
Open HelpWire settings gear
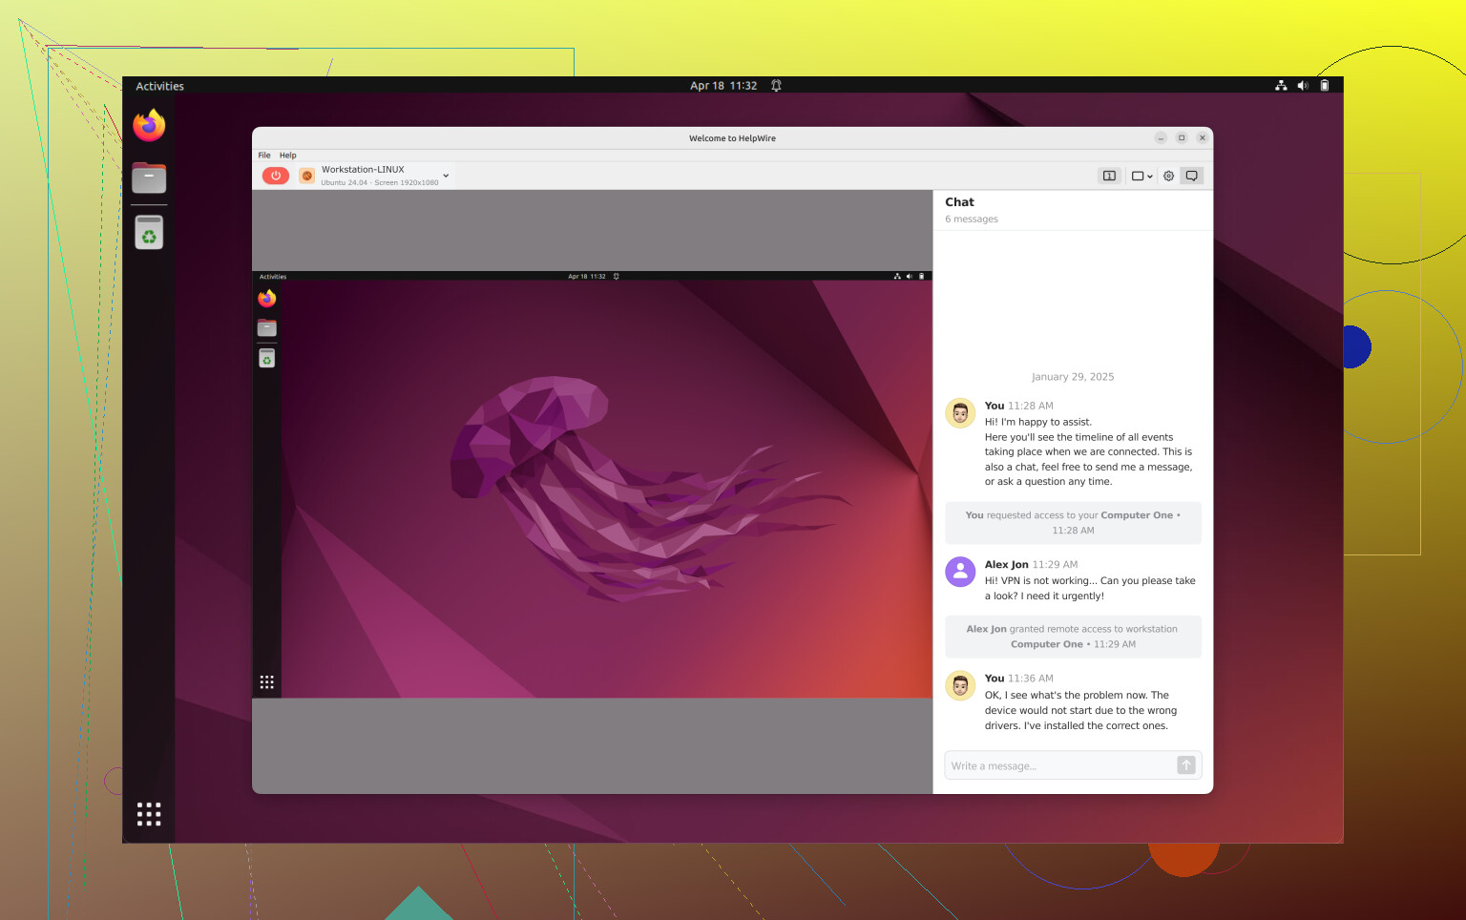pos(1168,176)
